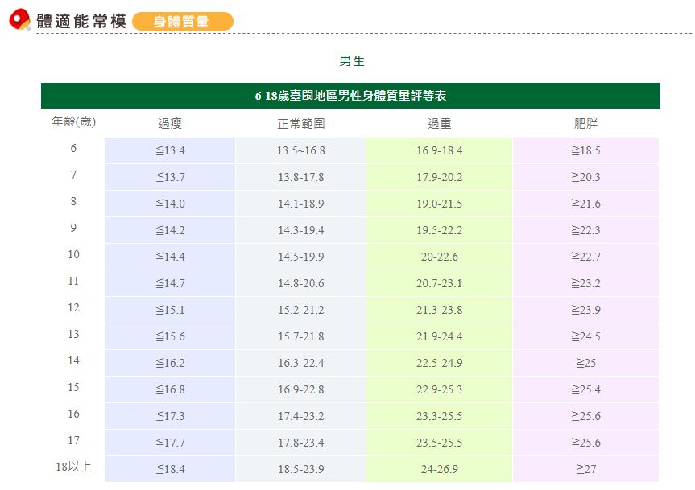Select the 肥胖 column header
695x490 pixels.
click(x=585, y=124)
